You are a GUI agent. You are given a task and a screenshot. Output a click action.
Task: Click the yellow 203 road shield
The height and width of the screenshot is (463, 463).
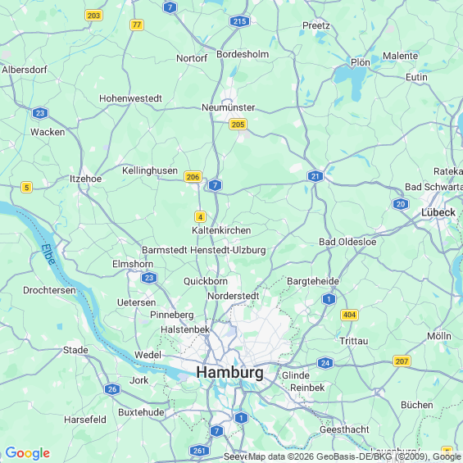pyautogui.click(x=93, y=16)
